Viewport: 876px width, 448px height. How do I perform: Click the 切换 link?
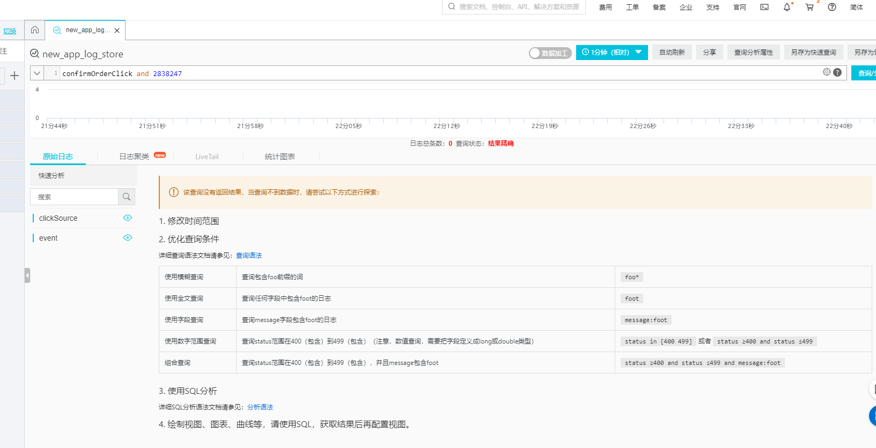pyautogui.click(x=10, y=31)
